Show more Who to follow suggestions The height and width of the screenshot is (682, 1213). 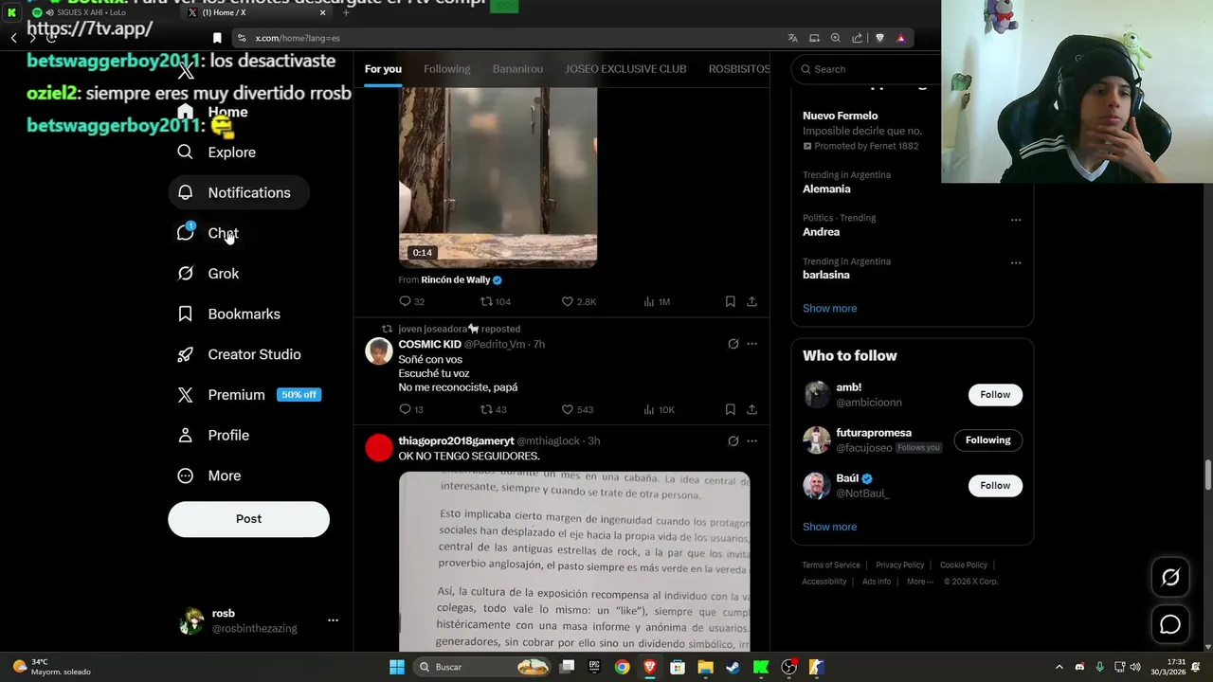(x=829, y=527)
